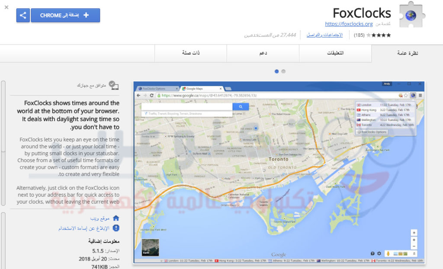
Task: Add FoxClocks extension to Chrome
Action: tap(65, 15)
